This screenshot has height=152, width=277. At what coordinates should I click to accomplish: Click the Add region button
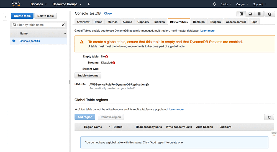point(85,117)
